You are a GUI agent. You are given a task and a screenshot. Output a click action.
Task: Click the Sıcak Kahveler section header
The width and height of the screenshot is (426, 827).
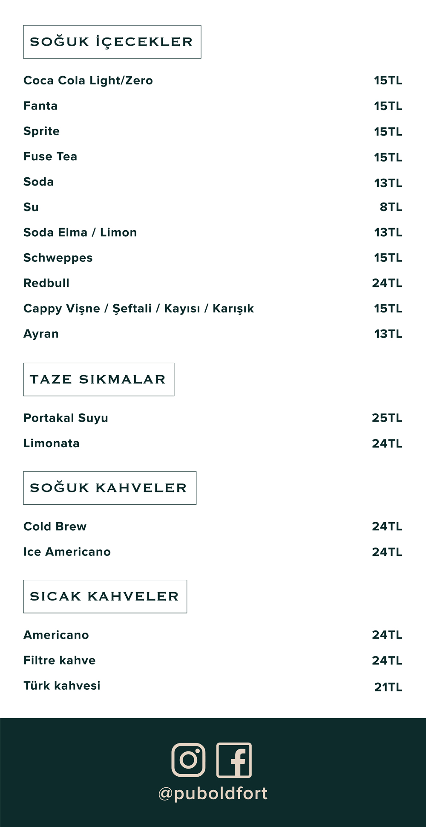[105, 596]
